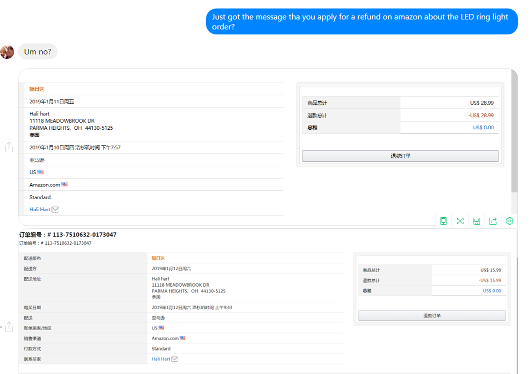Open settings via the green gear icon
The height and width of the screenshot is (374, 530).
tap(509, 221)
